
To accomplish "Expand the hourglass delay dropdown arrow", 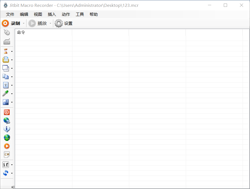I will [x=12, y=51].
